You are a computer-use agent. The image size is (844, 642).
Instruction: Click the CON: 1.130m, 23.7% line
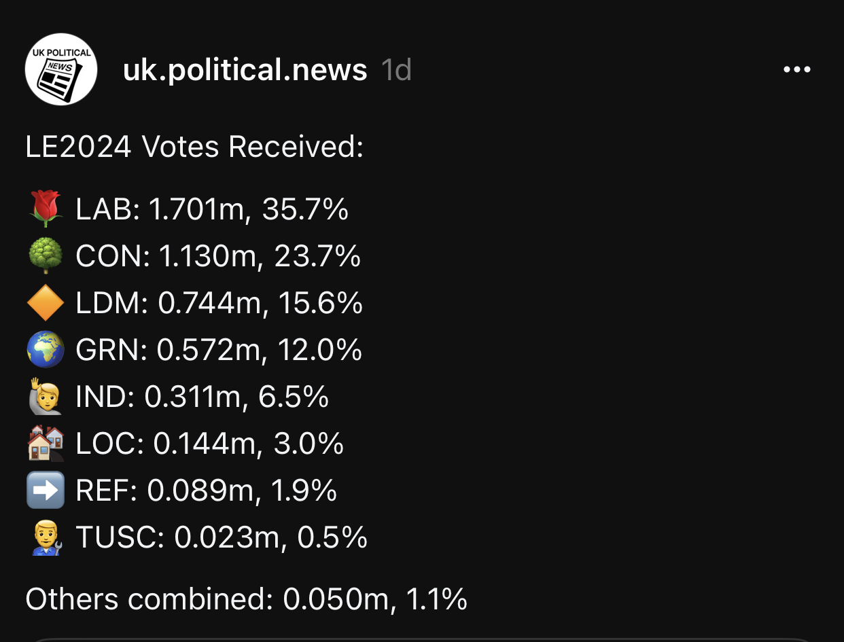218,257
